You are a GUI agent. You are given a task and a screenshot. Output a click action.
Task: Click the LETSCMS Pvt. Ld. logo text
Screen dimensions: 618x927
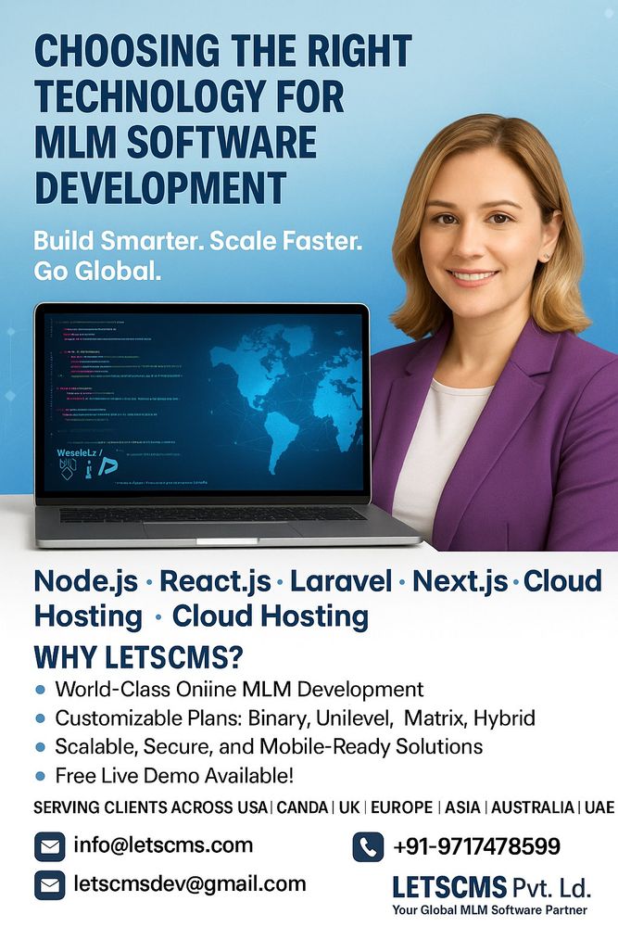[492, 887]
